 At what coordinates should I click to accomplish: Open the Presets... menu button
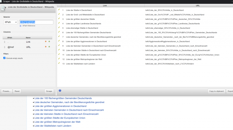7,91
